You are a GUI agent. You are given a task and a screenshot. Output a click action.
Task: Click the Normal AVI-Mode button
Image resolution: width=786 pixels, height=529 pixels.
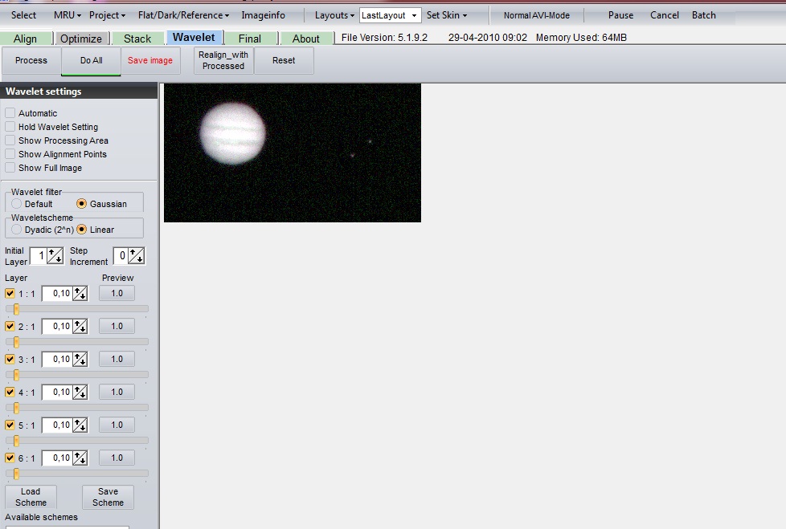coord(537,15)
